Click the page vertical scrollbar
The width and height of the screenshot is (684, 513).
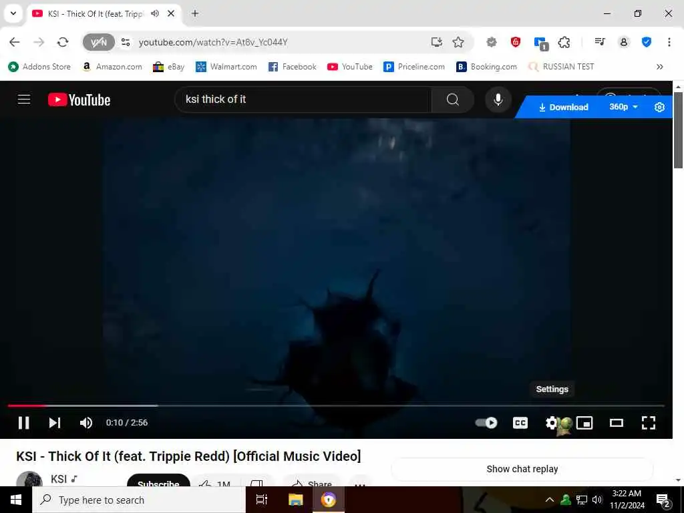coord(678,130)
